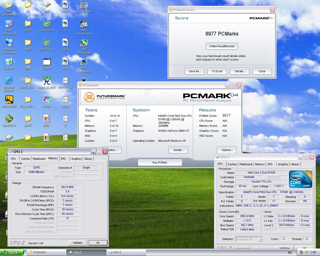Click the Close button in PCMark Score
This screenshot has width=320, height=256.
pyautogui.click(x=262, y=71)
